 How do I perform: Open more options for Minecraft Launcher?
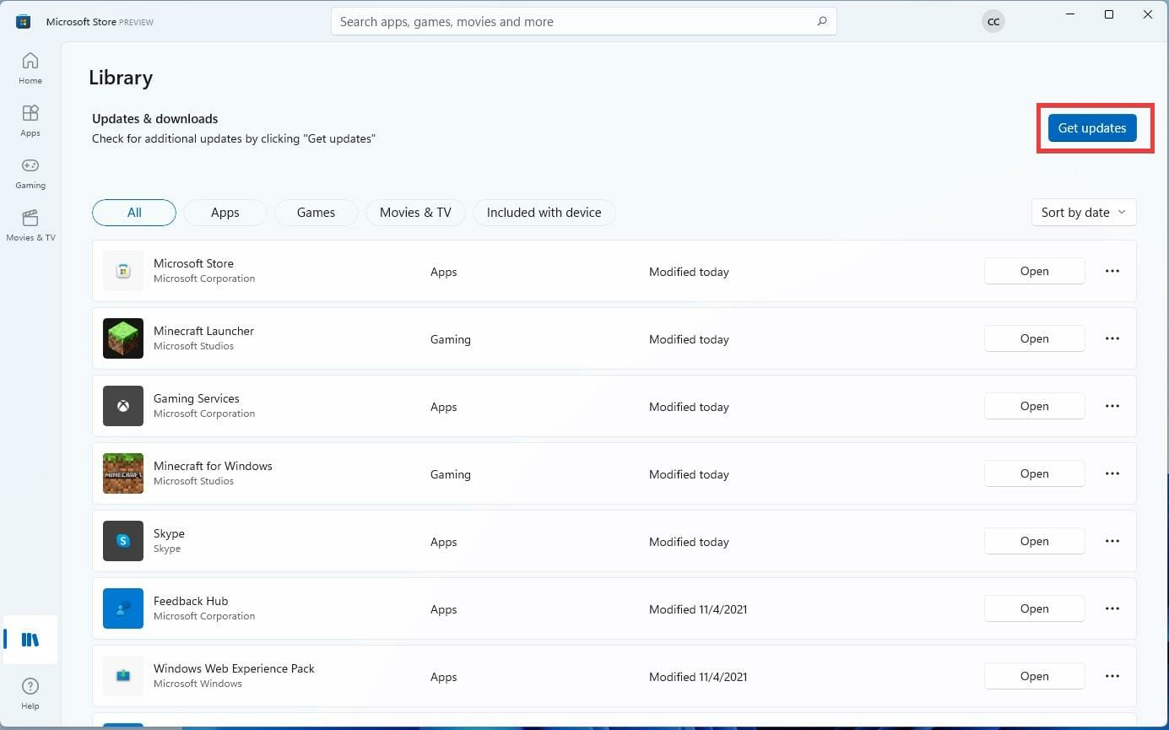pos(1112,338)
